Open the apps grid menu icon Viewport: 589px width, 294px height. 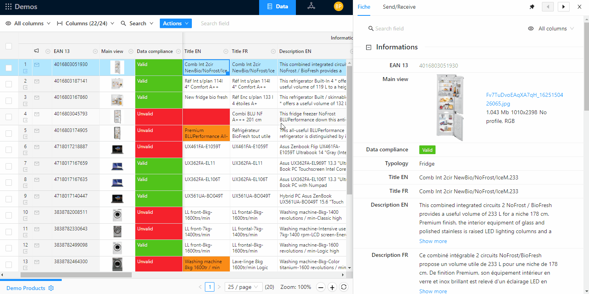(x=8, y=7)
